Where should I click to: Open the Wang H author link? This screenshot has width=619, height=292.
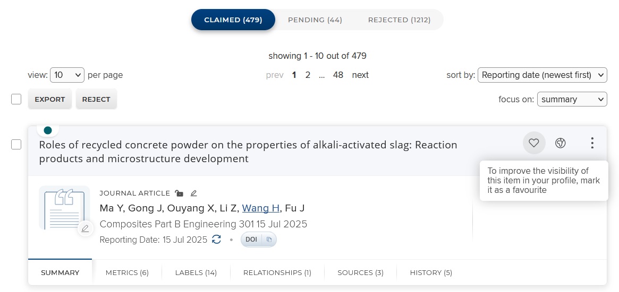point(260,208)
